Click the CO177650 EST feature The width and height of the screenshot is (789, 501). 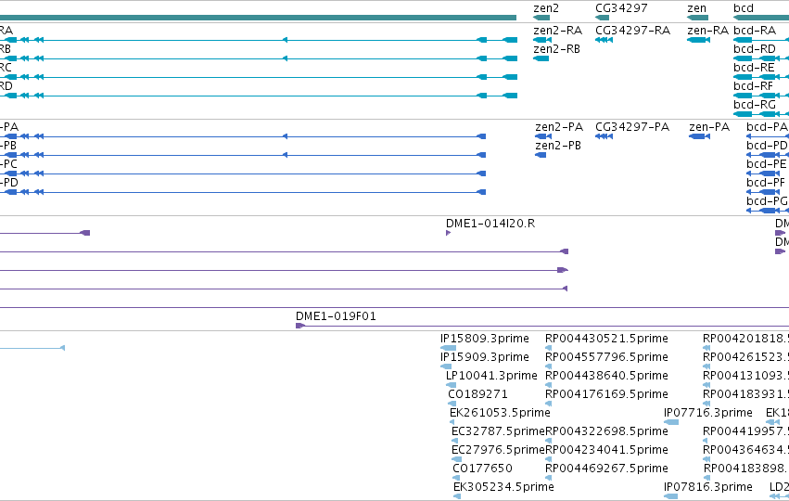pos(456,479)
